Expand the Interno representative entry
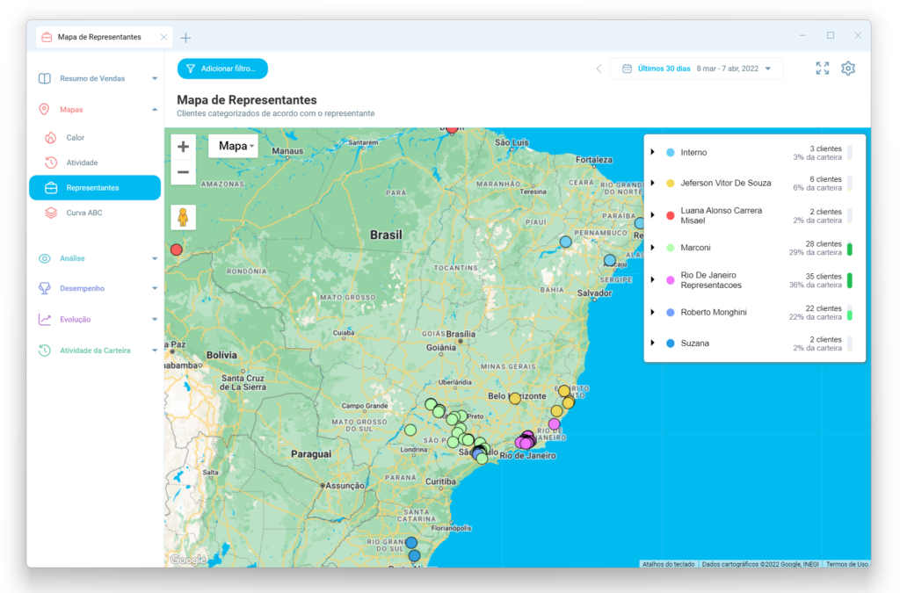This screenshot has height=593, width=900. coord(651,152)
